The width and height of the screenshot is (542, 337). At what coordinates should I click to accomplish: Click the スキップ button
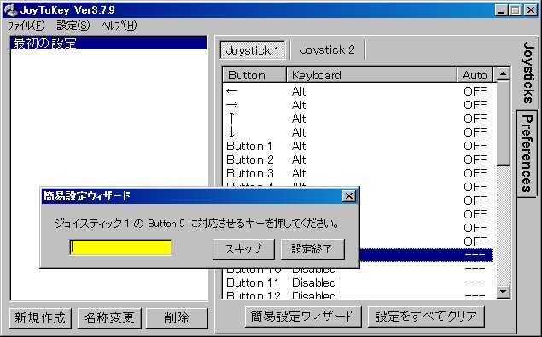click(x=243, y=249)
